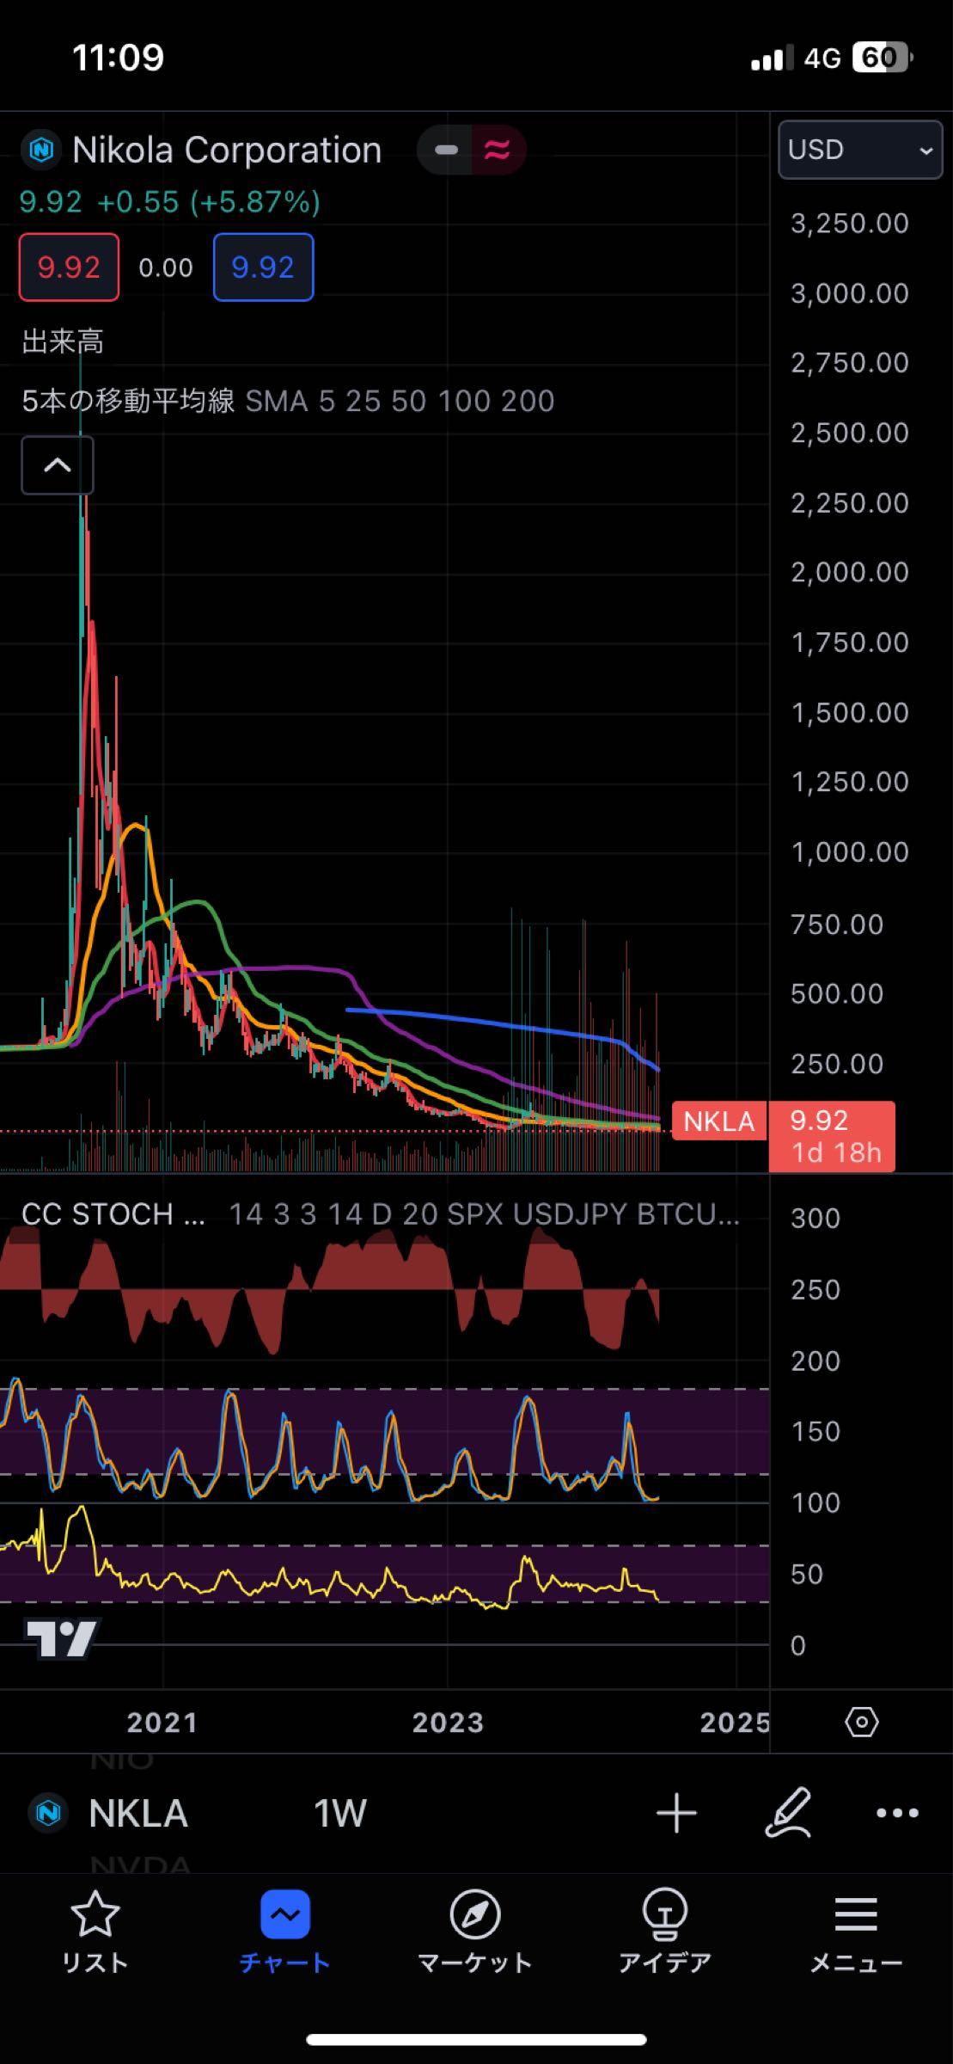Tap the TradingView logo on chart
Screen dimensions: 953x2064
point(62,1639)
